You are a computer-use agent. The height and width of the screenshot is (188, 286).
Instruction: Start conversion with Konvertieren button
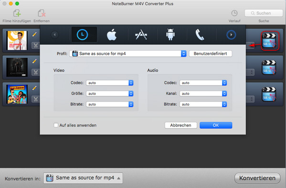257,178
